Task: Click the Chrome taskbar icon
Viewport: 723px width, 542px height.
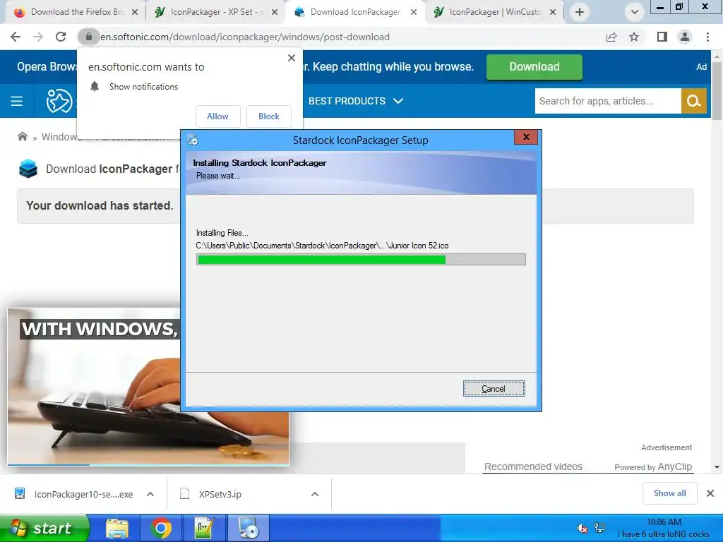Action: click(161, 528)
